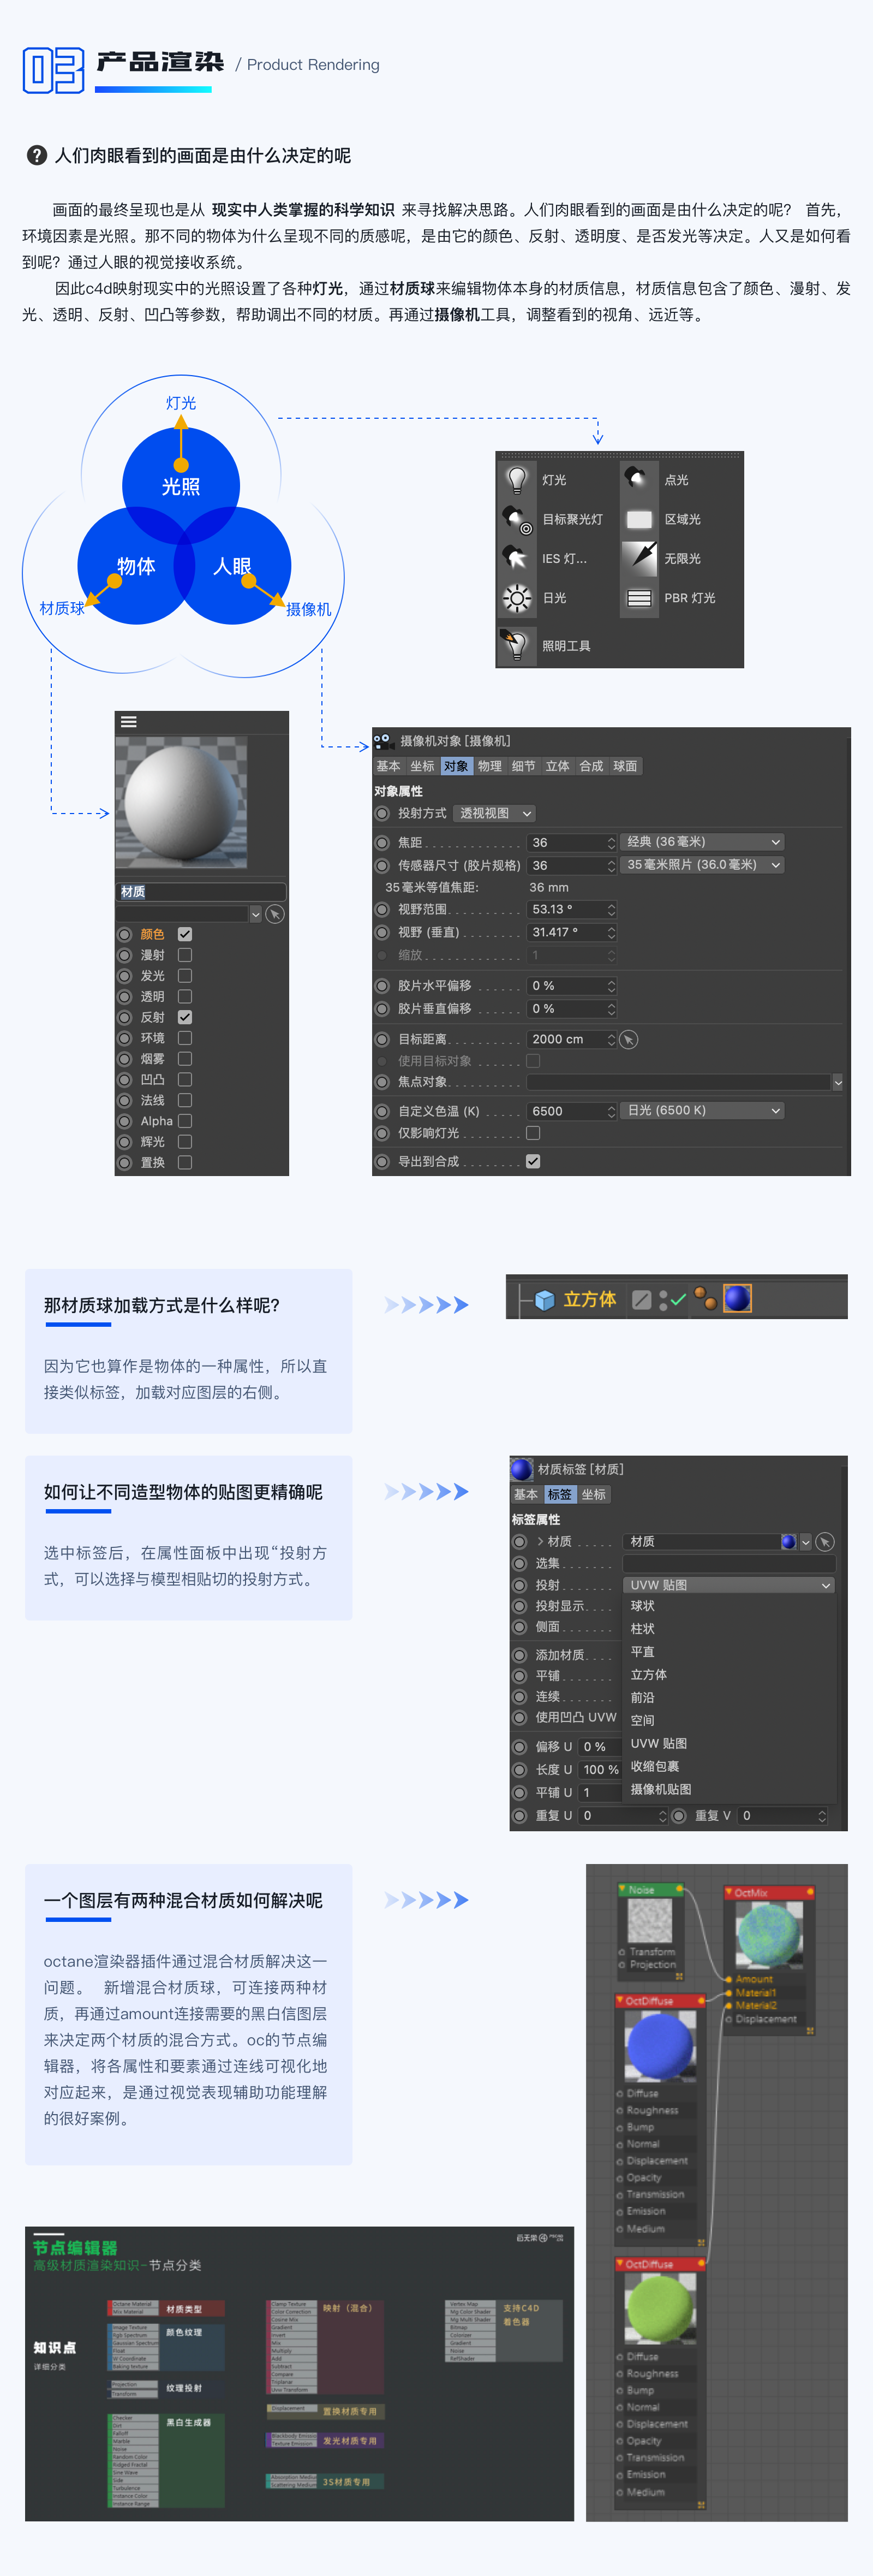Switch to the 物理 tab

(489, 766)
